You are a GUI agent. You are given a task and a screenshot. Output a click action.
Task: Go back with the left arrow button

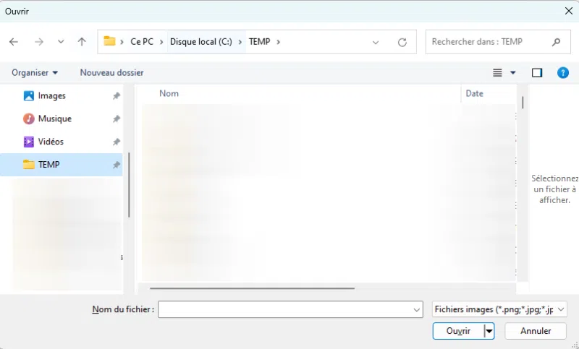14,42
